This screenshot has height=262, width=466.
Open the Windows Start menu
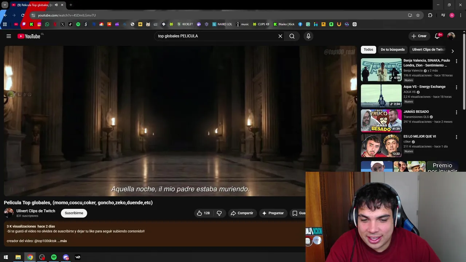(x=5, y=257)
